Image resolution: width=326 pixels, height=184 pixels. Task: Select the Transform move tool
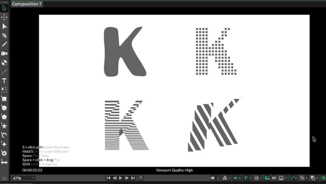pyautogui.click(x=4, y=17)
